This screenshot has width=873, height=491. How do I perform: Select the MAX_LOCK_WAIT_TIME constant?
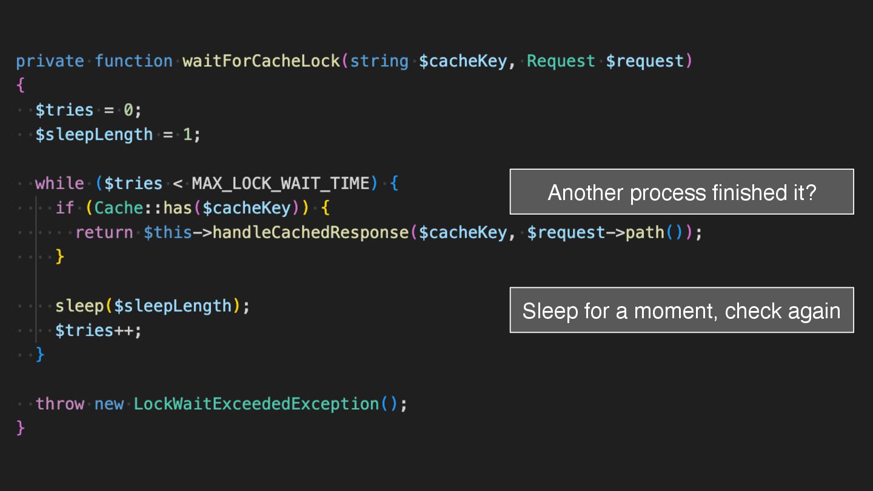(281, 184)
